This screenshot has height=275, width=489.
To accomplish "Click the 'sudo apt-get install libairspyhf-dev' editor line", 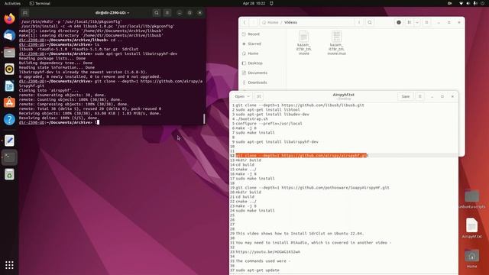I will point(277,141).
